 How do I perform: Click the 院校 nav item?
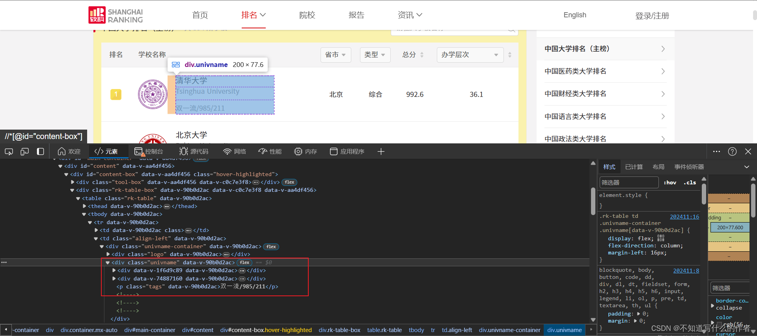[307, 15]
